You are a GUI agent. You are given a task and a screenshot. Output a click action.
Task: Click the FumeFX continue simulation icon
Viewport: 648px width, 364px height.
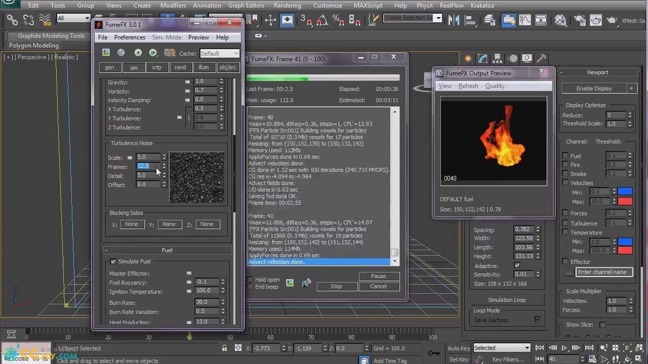coord(153,53)
